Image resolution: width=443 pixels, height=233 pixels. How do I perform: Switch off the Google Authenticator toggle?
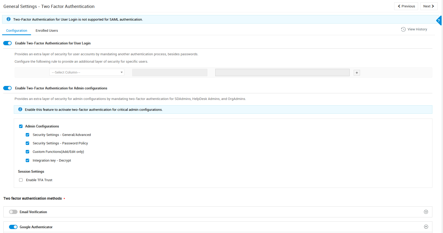click(x=13, y=227)
